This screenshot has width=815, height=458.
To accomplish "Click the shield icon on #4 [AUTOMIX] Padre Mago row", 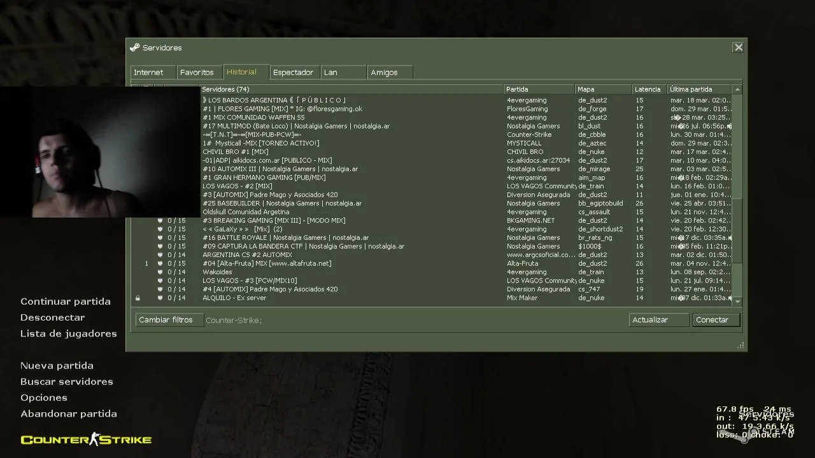I will coord(160,289).
